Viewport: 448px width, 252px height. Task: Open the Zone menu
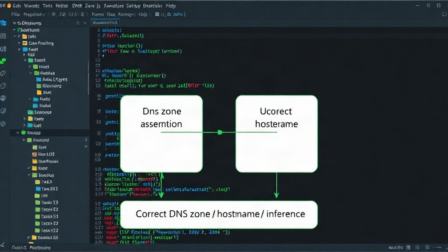pos(90,6)
